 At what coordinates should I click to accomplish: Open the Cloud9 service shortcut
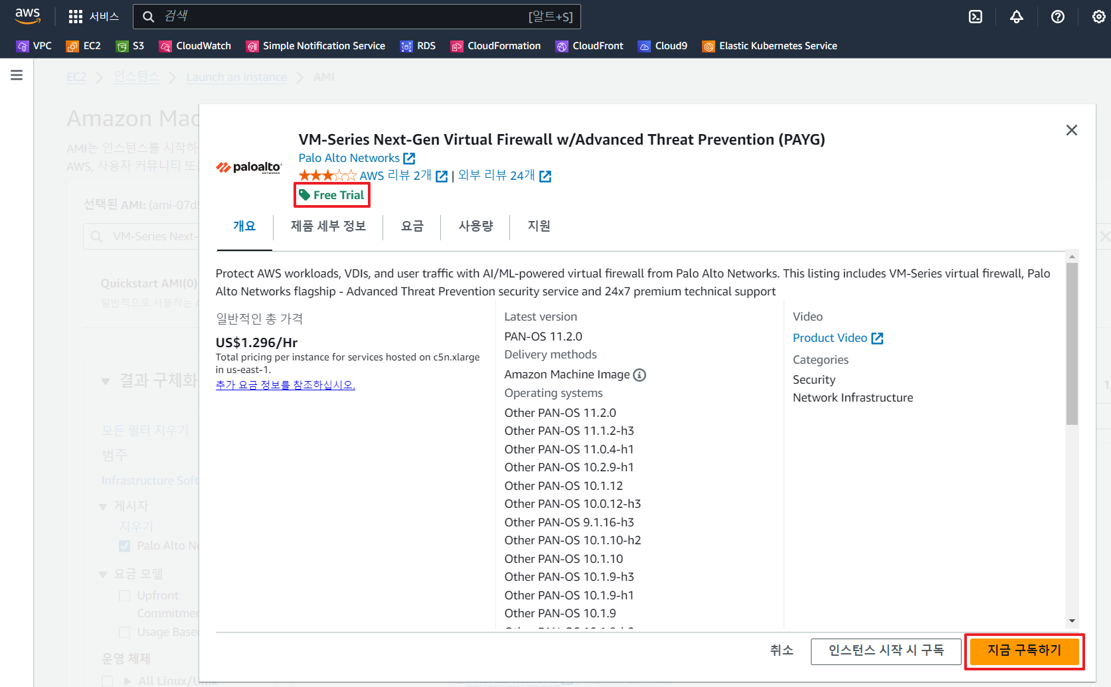(x=663, y=46)
